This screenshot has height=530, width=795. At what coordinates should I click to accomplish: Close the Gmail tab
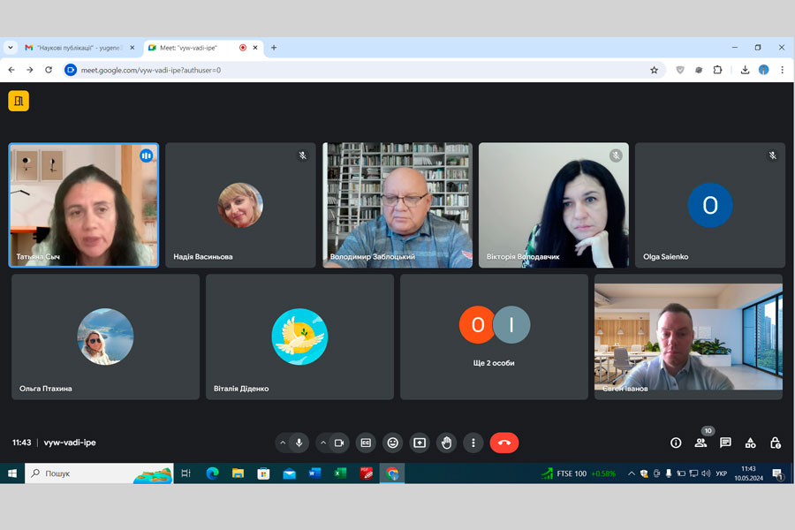(x=132, y=48)
